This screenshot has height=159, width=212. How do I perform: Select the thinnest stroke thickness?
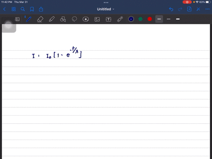point(169,19)
